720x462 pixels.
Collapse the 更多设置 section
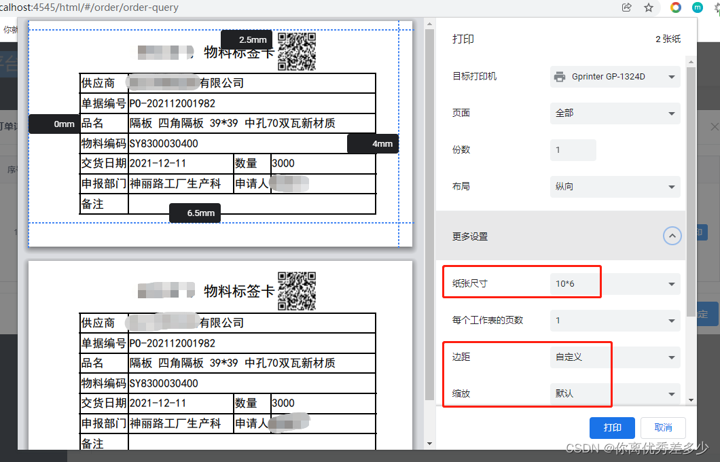click(672, 236)
